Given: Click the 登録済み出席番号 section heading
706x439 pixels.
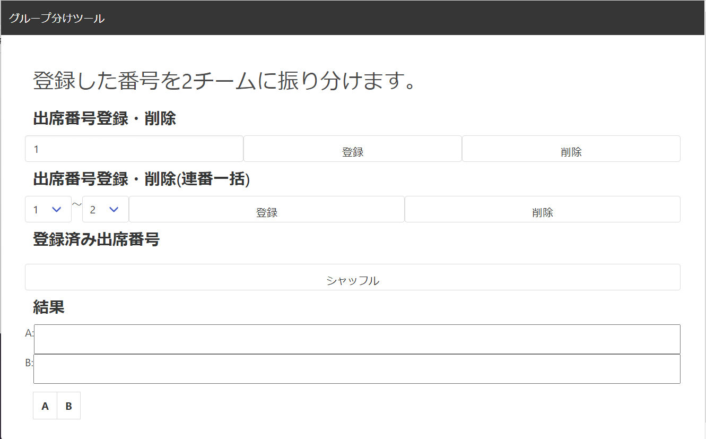Looking at the screenshot, I should 96,239.
